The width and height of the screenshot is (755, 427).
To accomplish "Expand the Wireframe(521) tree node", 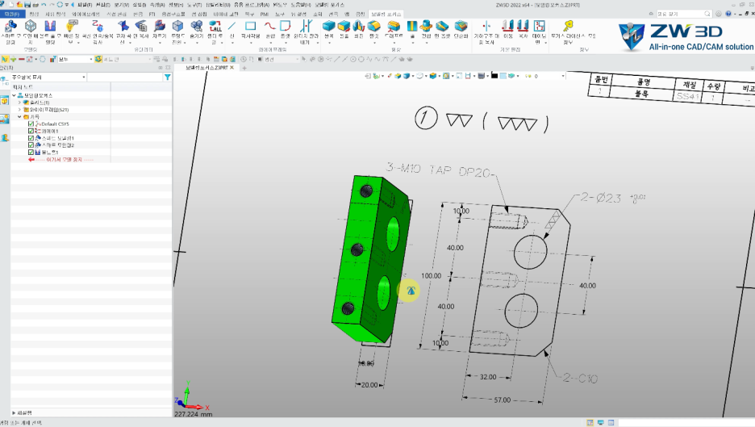I will point(19,110).
